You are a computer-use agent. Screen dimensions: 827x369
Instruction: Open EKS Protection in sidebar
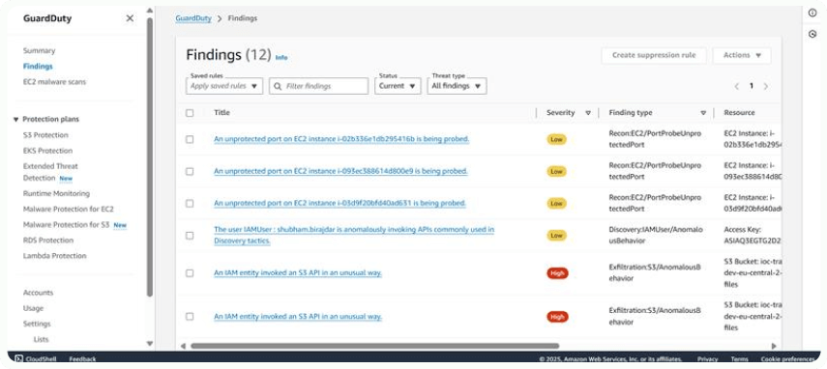(47, 151)
